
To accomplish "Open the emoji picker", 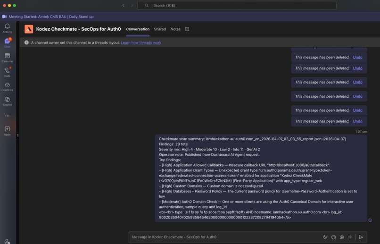I will coord(333,237).
